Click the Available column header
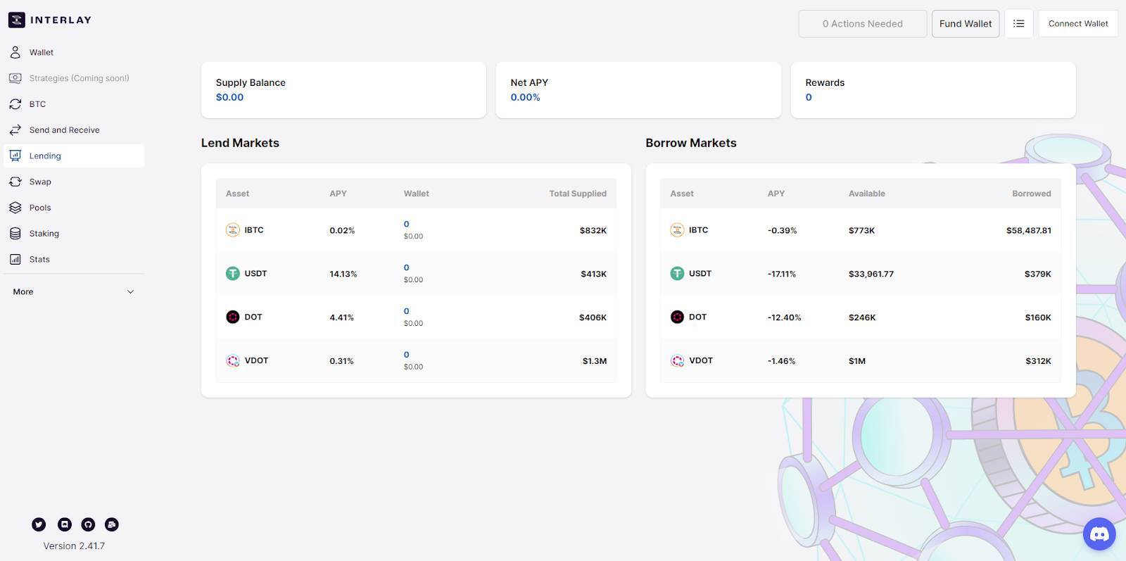Viewport: 1126px width, 561px height. (x=867, y=194)
